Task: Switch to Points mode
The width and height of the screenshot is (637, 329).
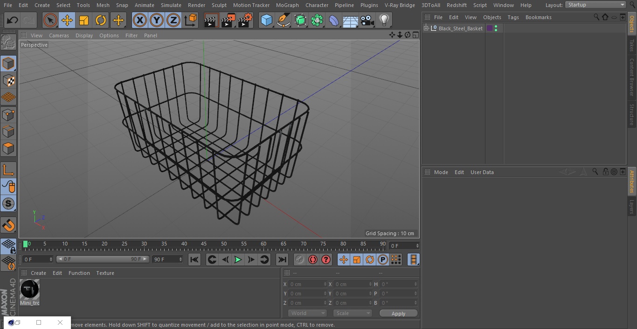Action: pos(8,115)
